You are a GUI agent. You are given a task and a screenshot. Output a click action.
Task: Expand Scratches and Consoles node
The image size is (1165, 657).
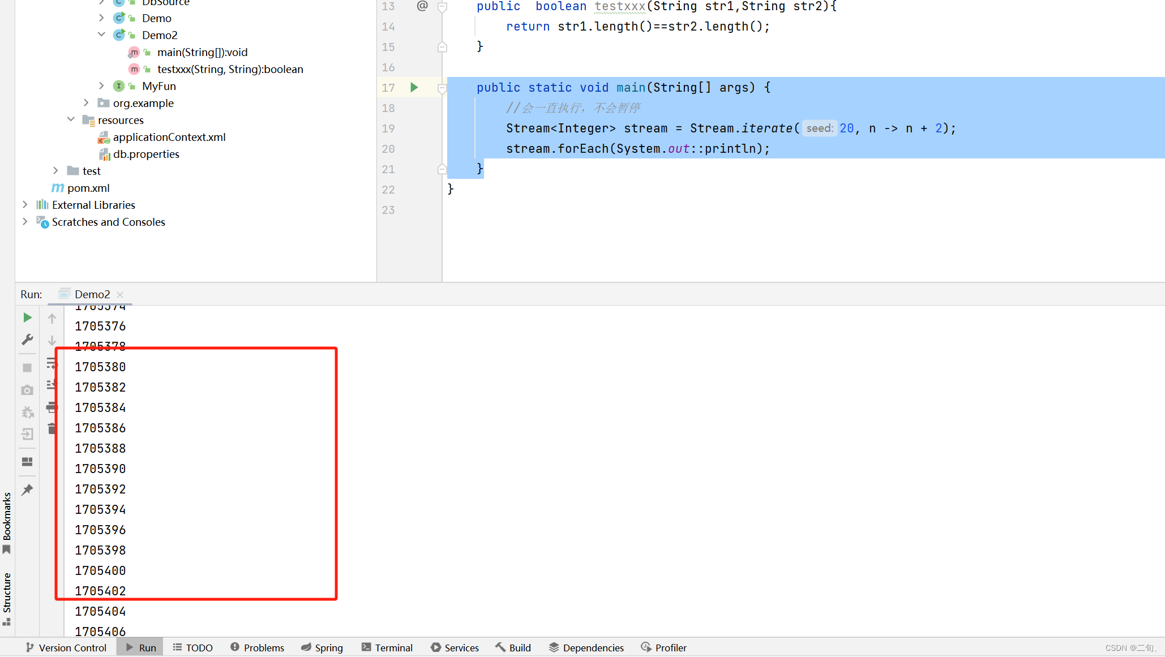[x=25, y=221]
